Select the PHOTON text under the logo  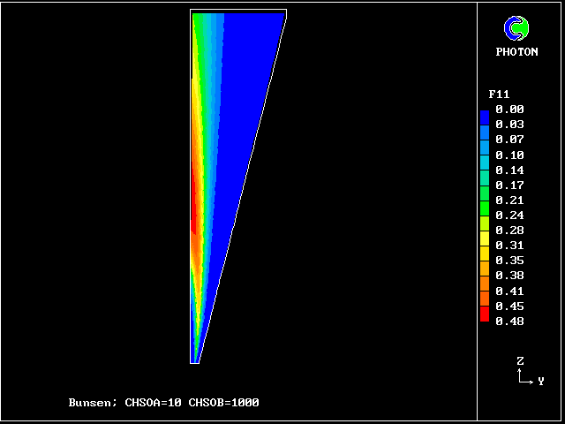pos(516,52)
